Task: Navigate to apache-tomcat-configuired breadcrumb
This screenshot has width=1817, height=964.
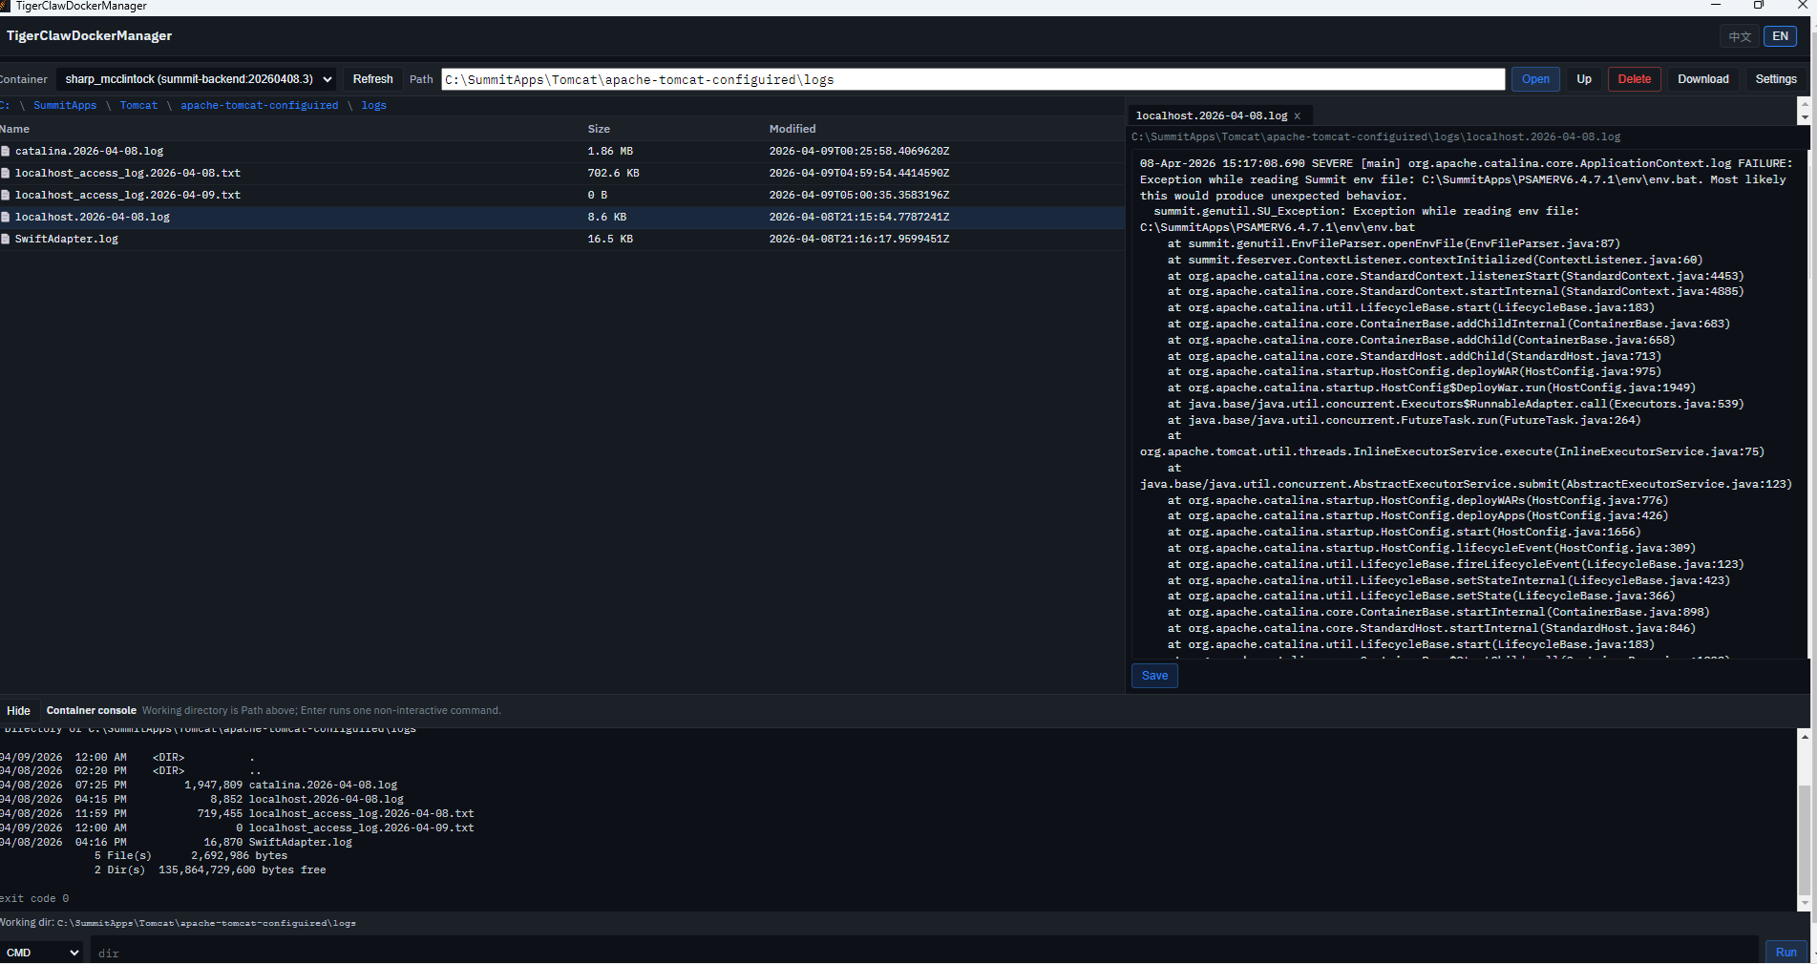Action: 260,106
